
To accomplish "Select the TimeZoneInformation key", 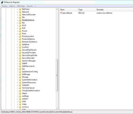I will pos(31,90).
